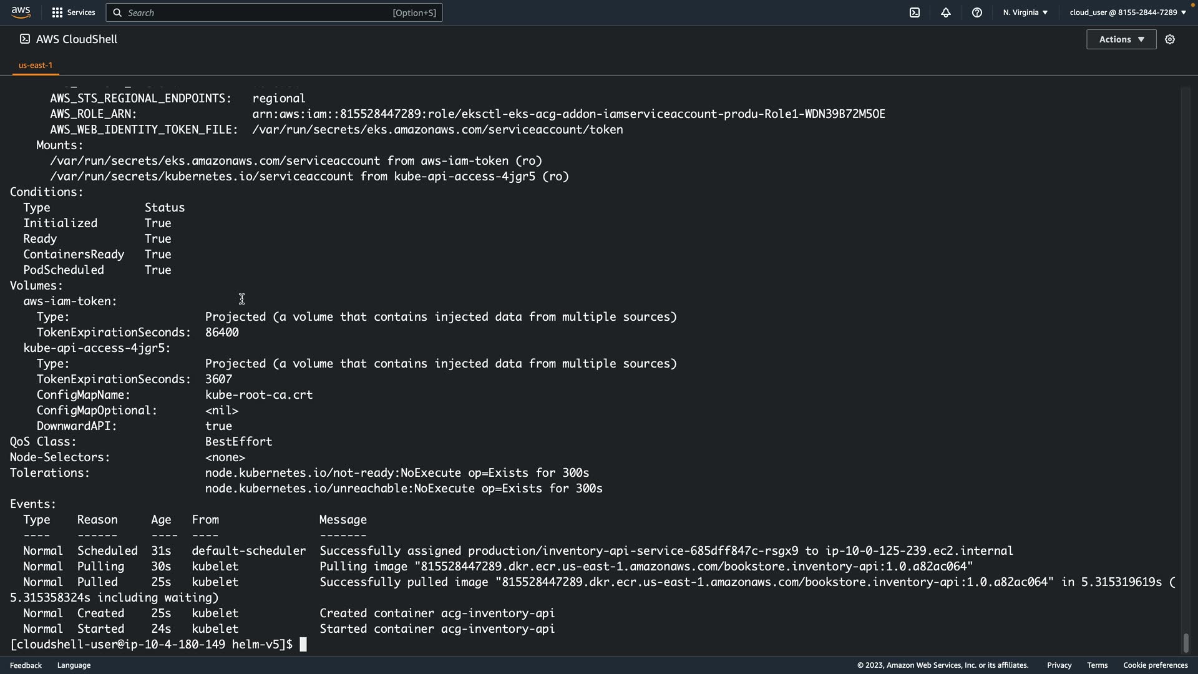Screen dimensions: 1198x674
Task: Click the CloudShell icon beside the title
Action: (24, 39)
